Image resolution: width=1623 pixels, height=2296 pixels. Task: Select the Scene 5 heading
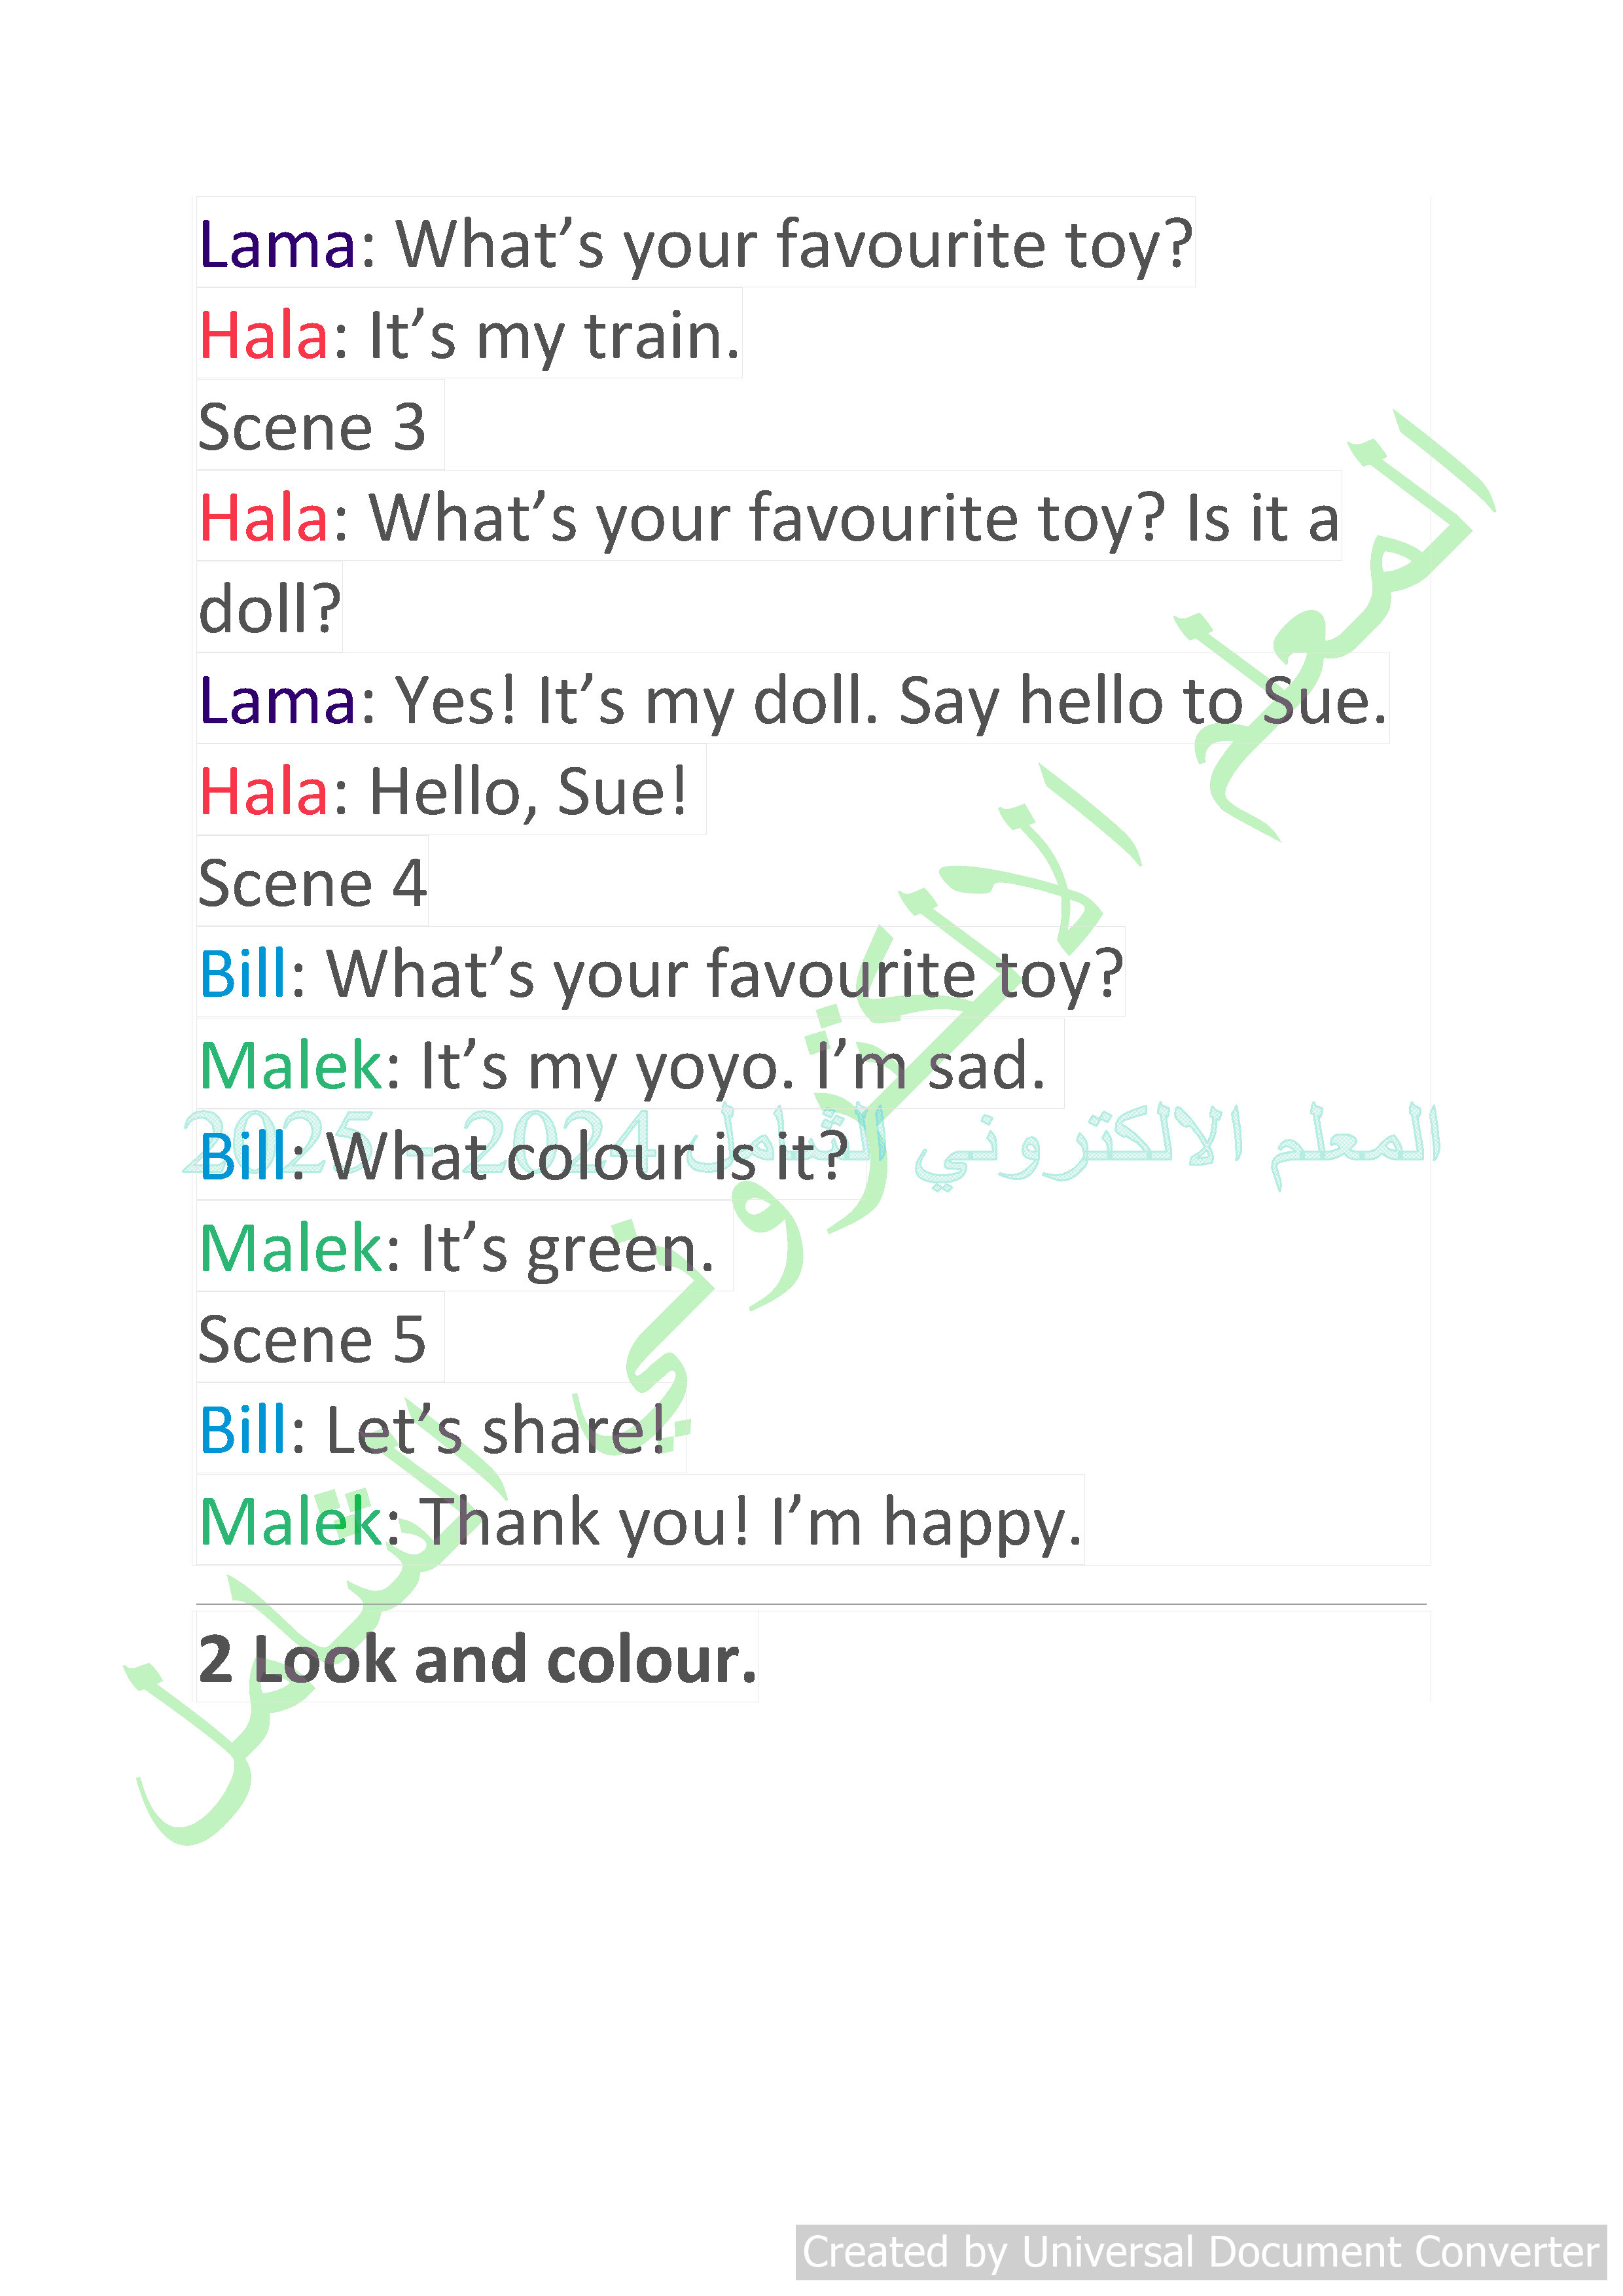pyautogui.click(x=312, y=1338)
